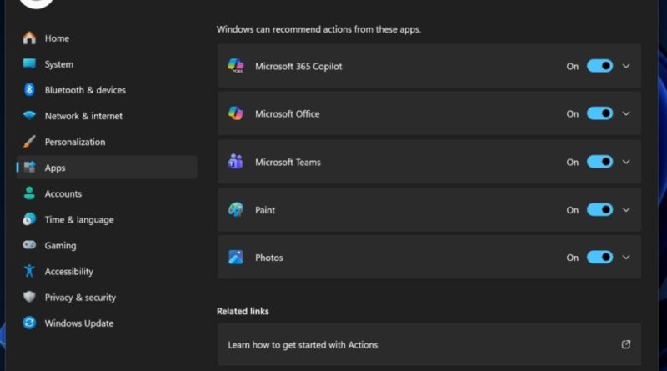
Task: Click the Time & language clock icon
Action: (29, 219)
